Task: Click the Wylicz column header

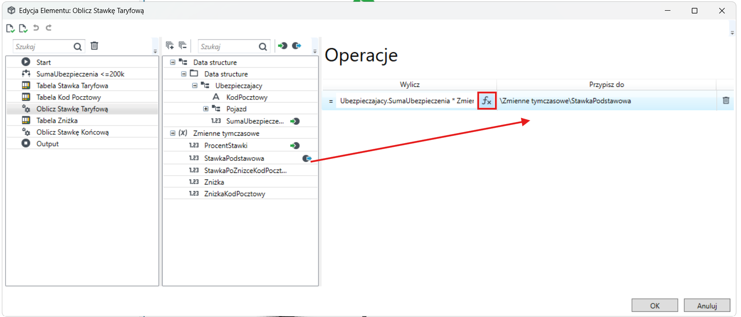Action: click(x=409, y=85)
